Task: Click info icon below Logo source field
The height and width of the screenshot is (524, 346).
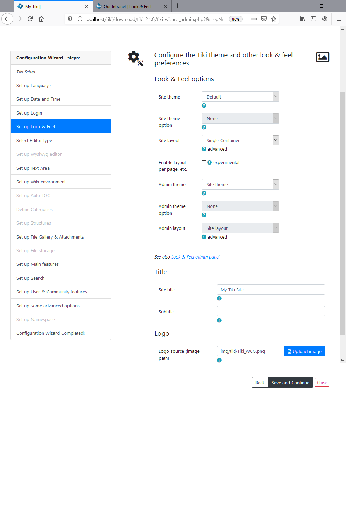Action: coord(219,360)
